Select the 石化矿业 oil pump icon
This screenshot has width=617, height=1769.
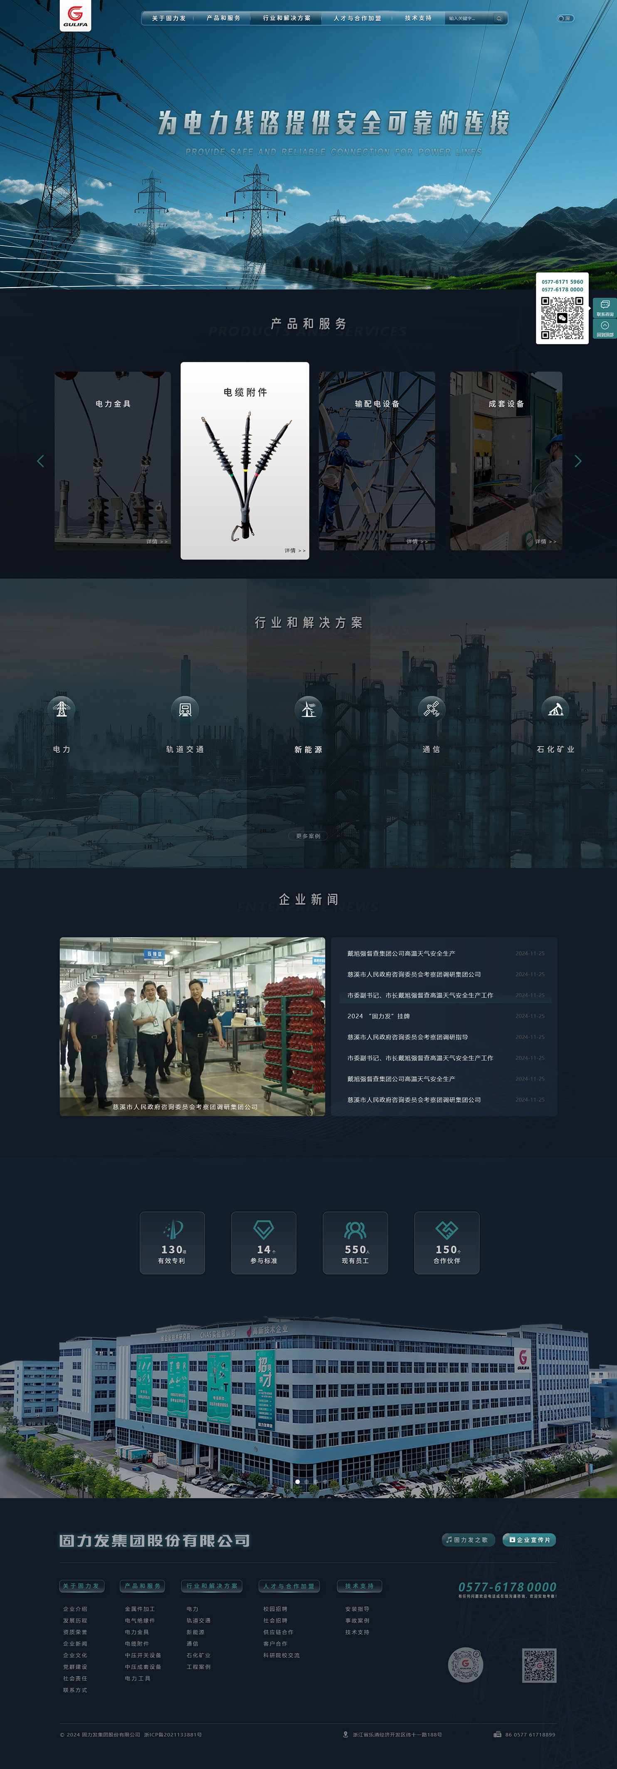tap(555, 708)
